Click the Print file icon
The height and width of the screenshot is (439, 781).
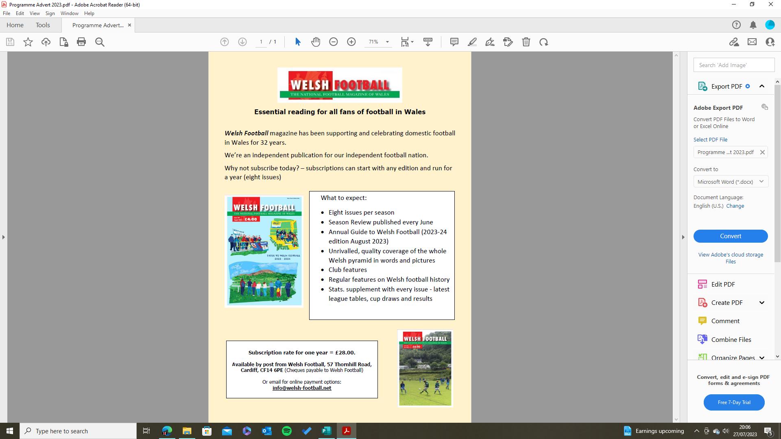coord(81,42)
